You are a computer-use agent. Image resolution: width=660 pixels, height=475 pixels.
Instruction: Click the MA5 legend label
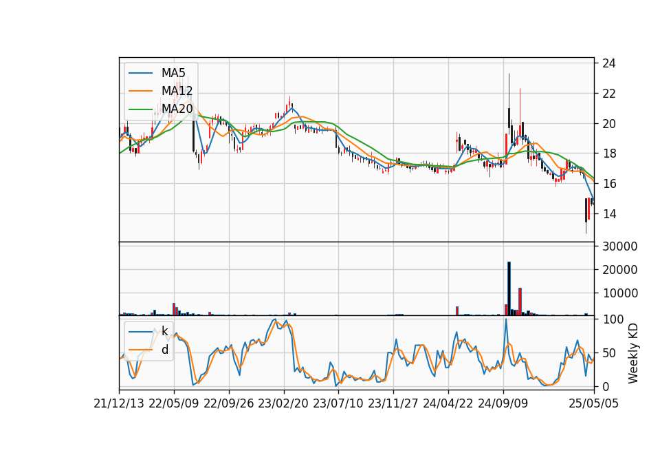pyautogui.click(x=173, y=73)
